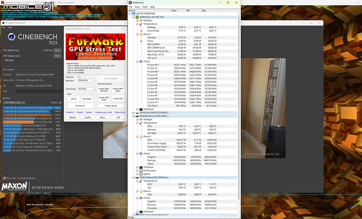Click the Speed gauge icon in HWMonitor
The height and width of the screenshot is (219, 362).
click(x=141, y=174)
